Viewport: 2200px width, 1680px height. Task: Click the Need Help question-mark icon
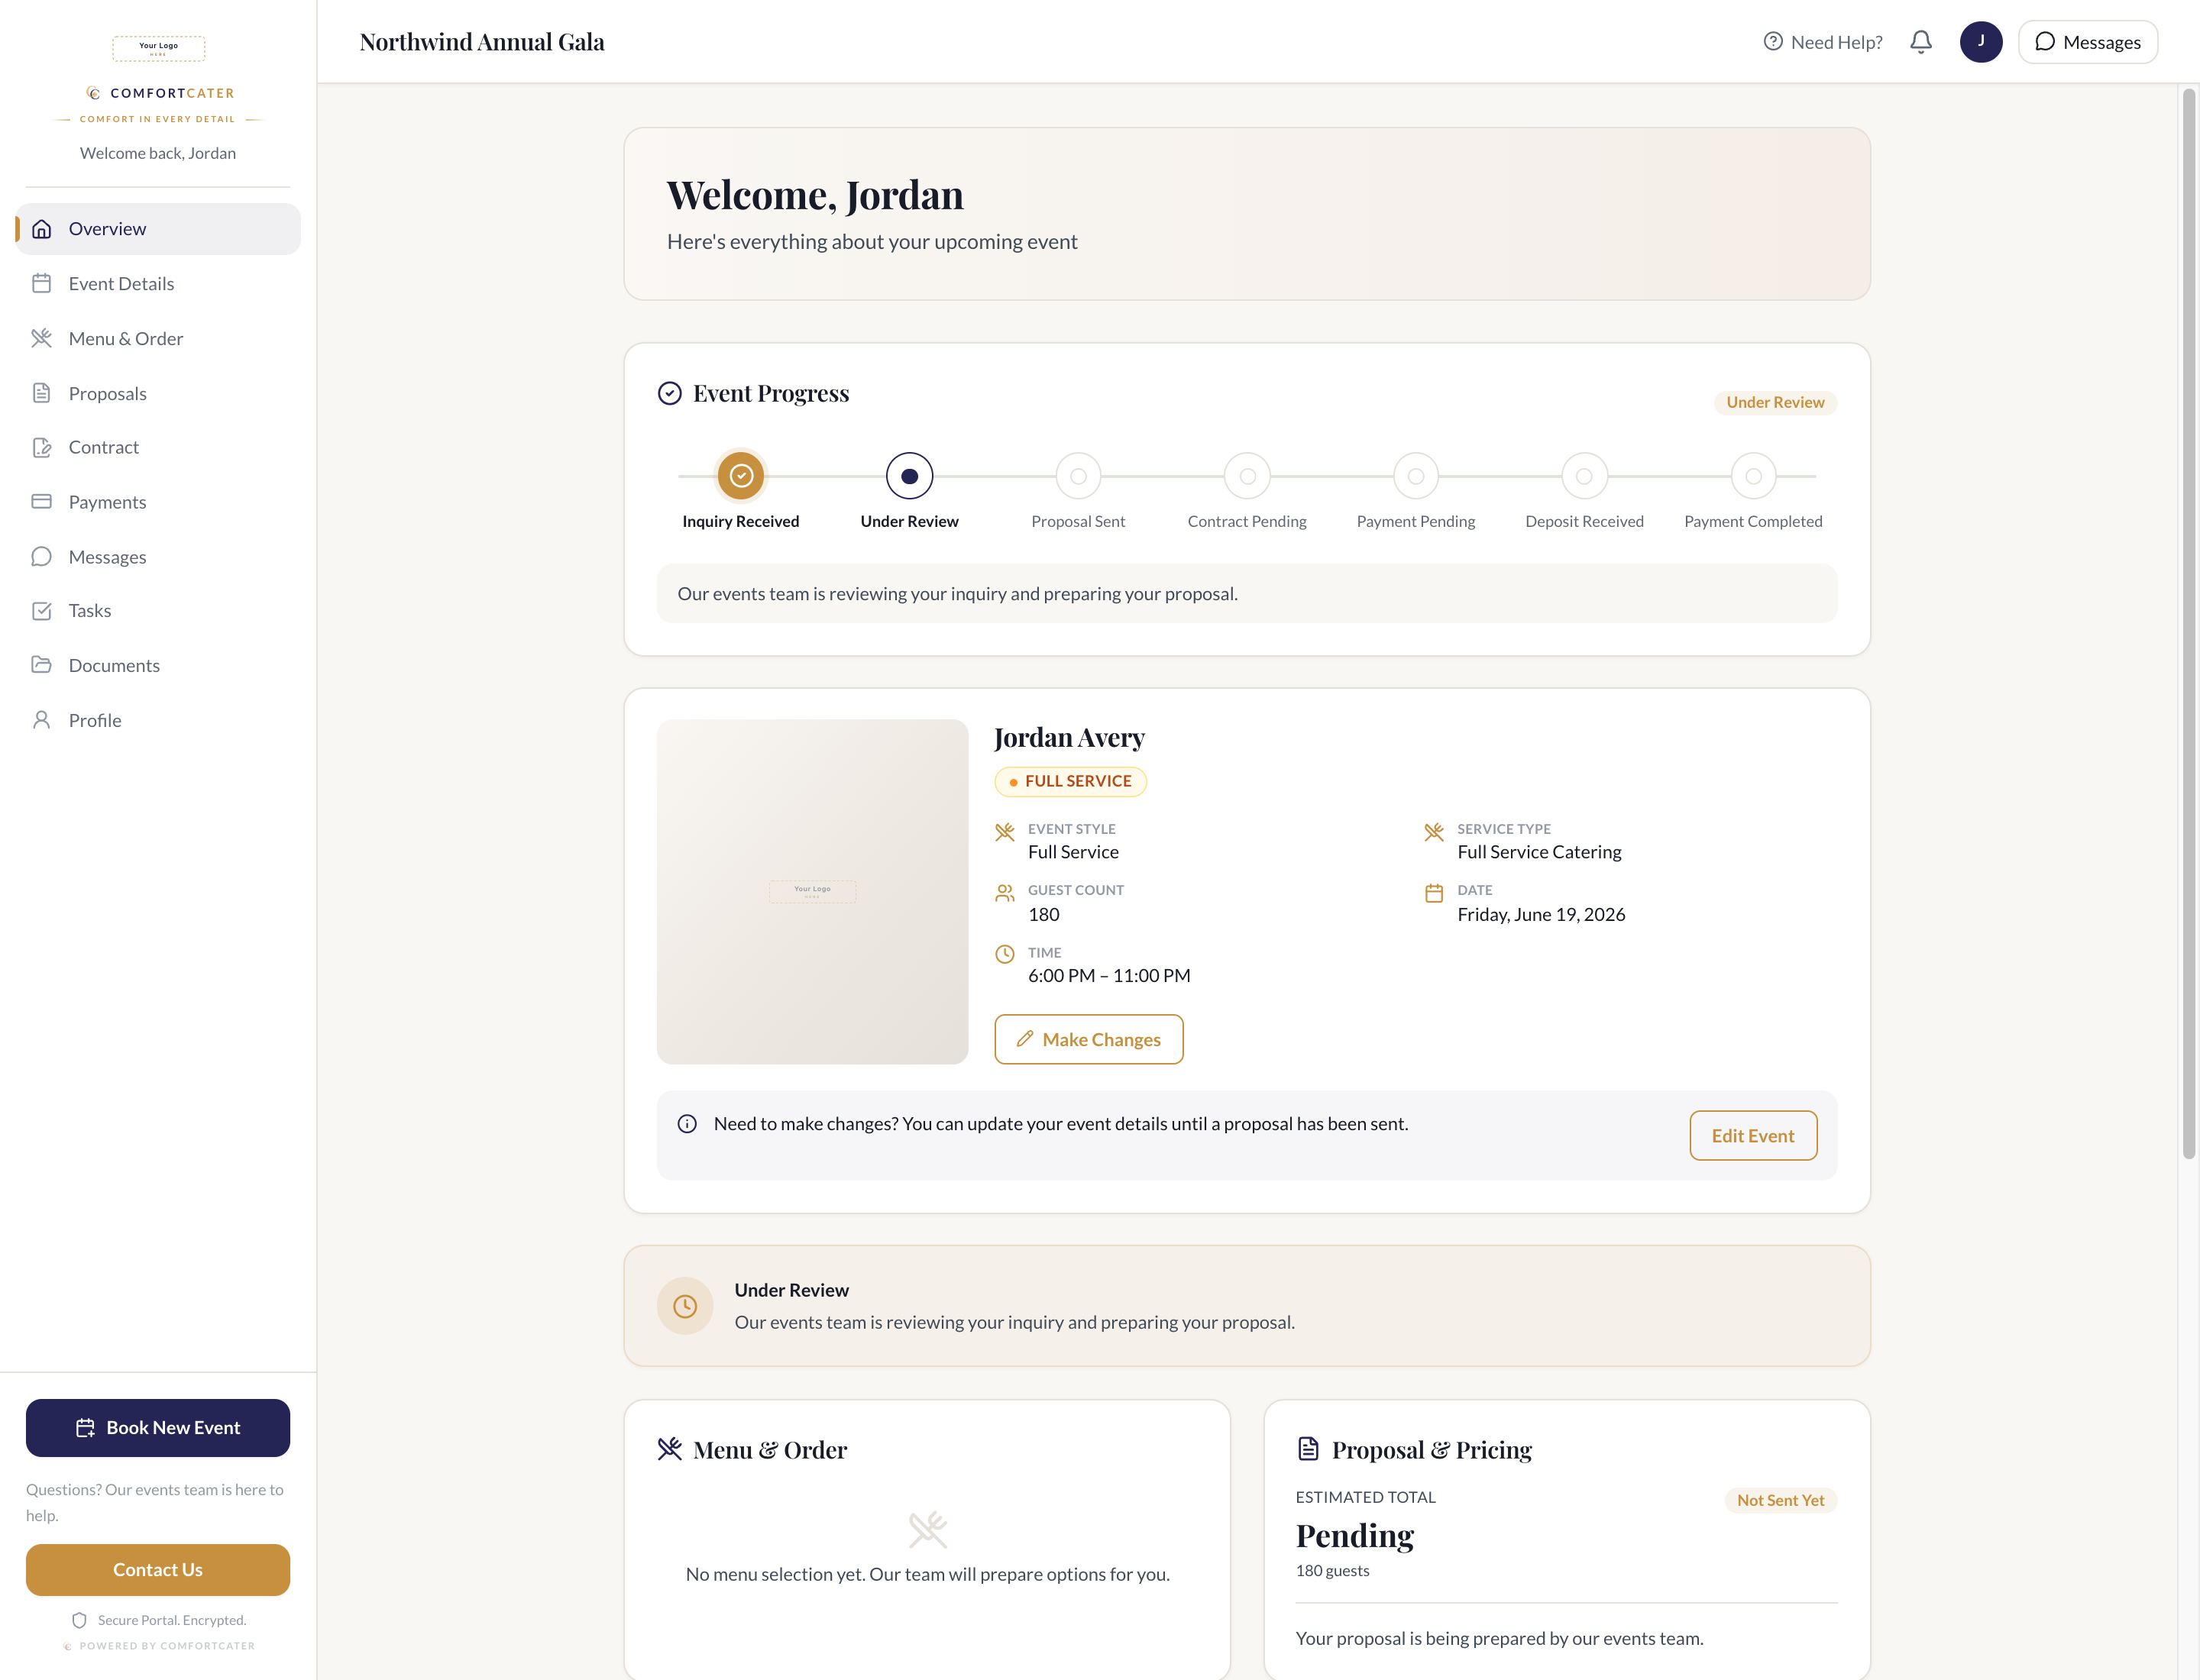tap(1773, 42)
